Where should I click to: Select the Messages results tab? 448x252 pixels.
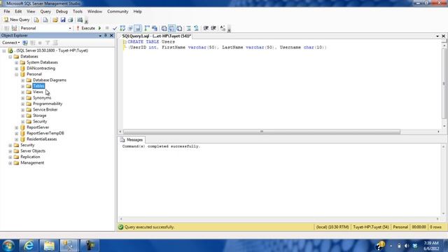132,140
